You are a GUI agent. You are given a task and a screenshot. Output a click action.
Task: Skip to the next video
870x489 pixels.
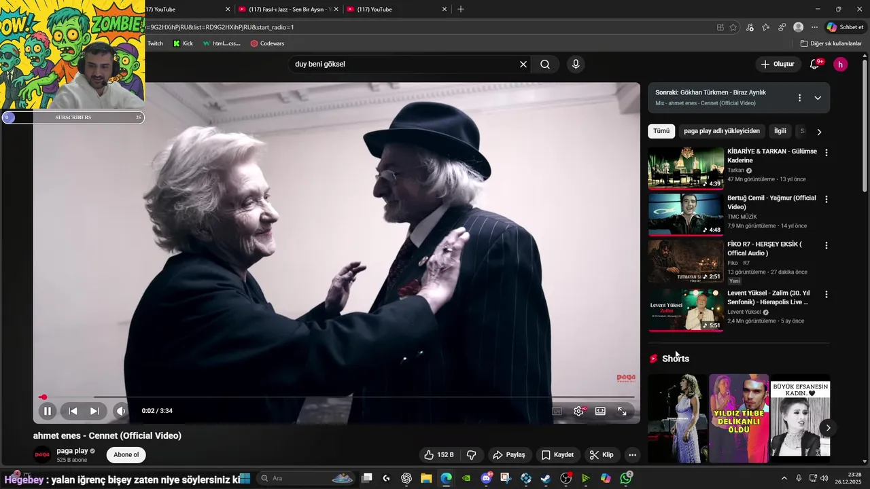tap(94, 411)
